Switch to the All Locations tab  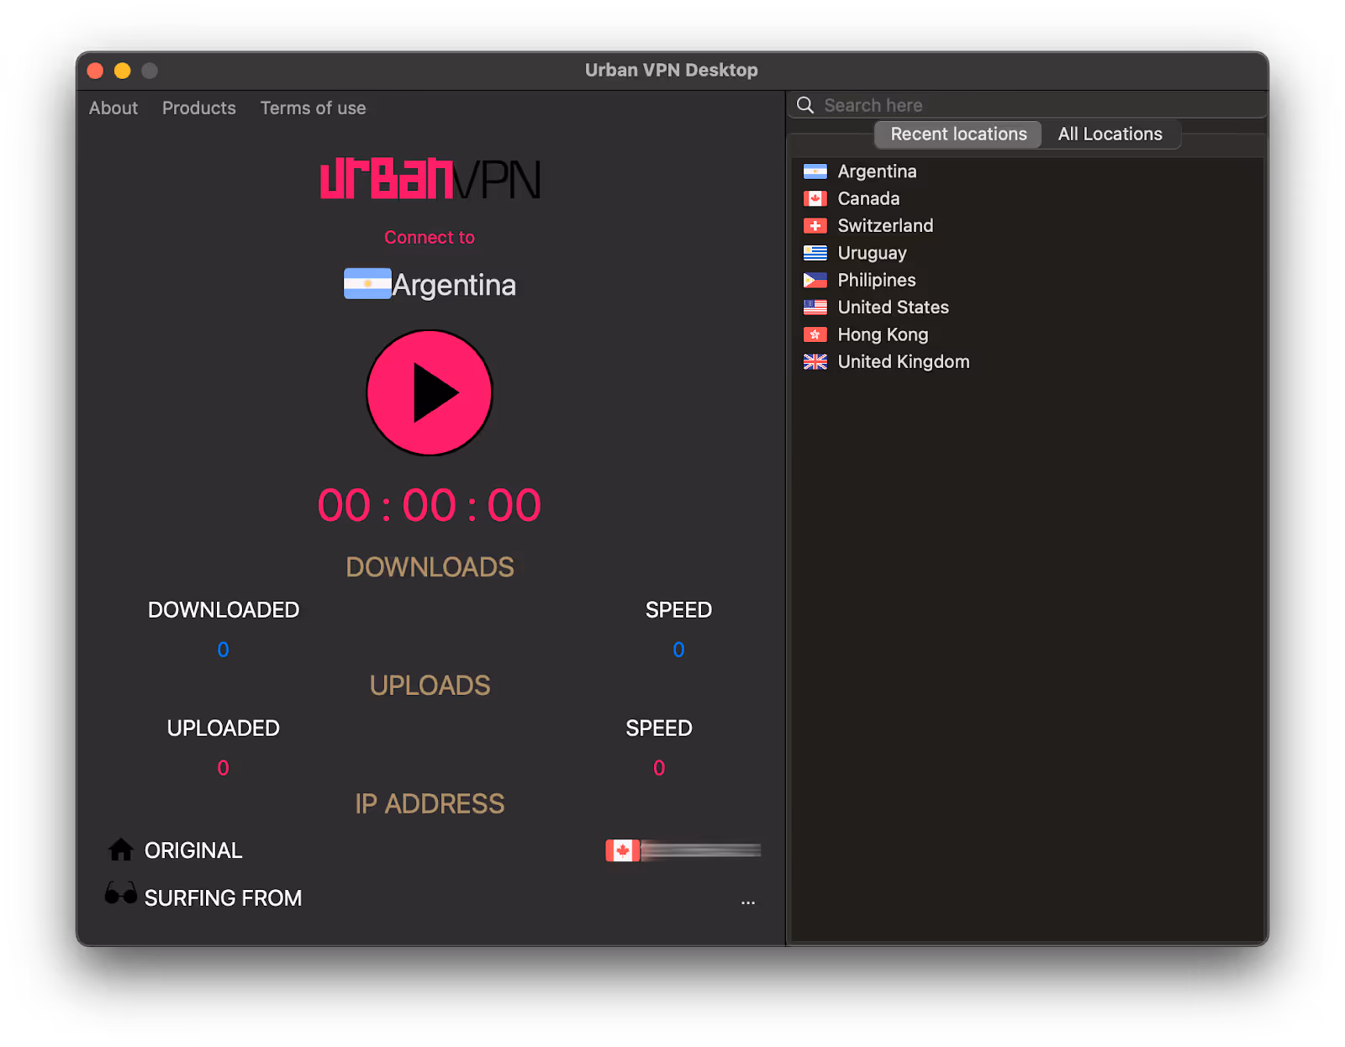(x=1110, y=134)
